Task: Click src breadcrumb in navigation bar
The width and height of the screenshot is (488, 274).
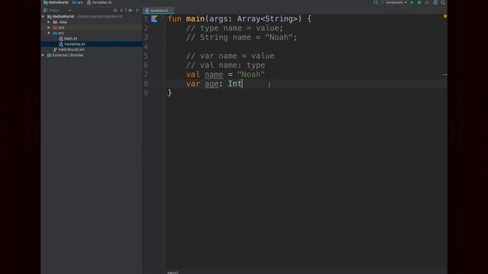Action: 78,2
